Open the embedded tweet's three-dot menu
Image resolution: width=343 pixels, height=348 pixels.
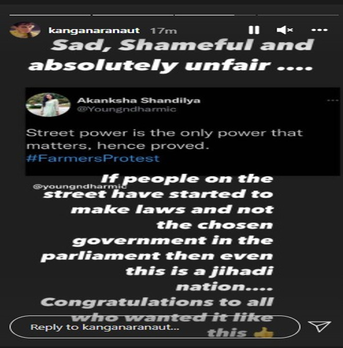click(333, 100)
